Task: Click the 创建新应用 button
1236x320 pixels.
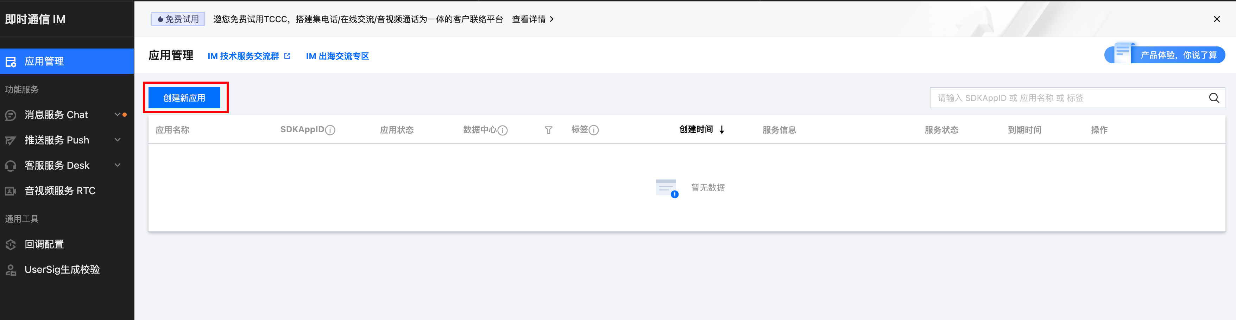Action: point(184,98)
